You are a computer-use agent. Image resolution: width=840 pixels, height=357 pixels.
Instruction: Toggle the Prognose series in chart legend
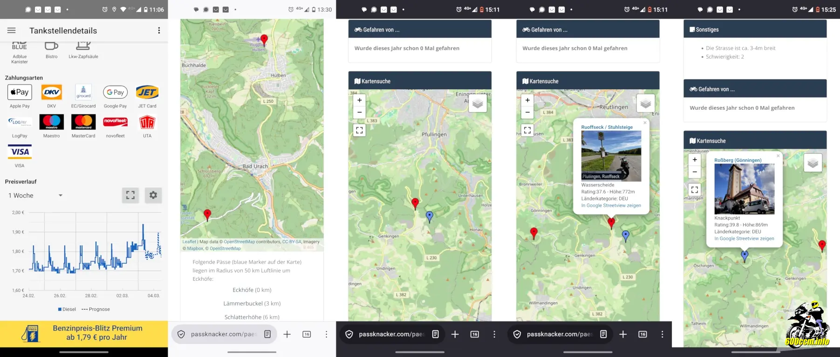pyautogui.click(x=96, y=309)
